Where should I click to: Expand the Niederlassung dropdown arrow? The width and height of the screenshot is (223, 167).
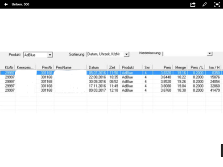click(x=210, y=53)
